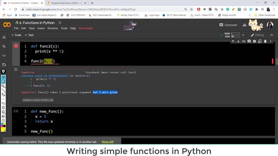
Task: Open the Insert menu
Action: (41, 28)
